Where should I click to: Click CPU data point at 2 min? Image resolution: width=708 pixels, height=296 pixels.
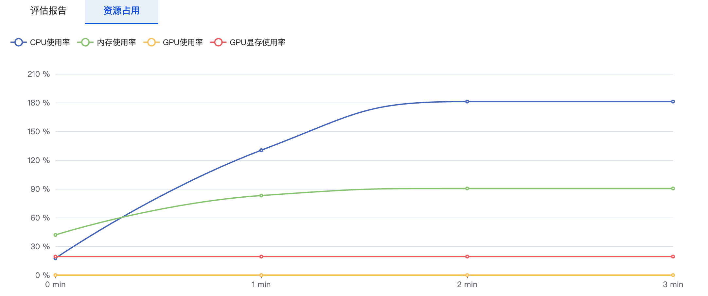pos(467,102)
